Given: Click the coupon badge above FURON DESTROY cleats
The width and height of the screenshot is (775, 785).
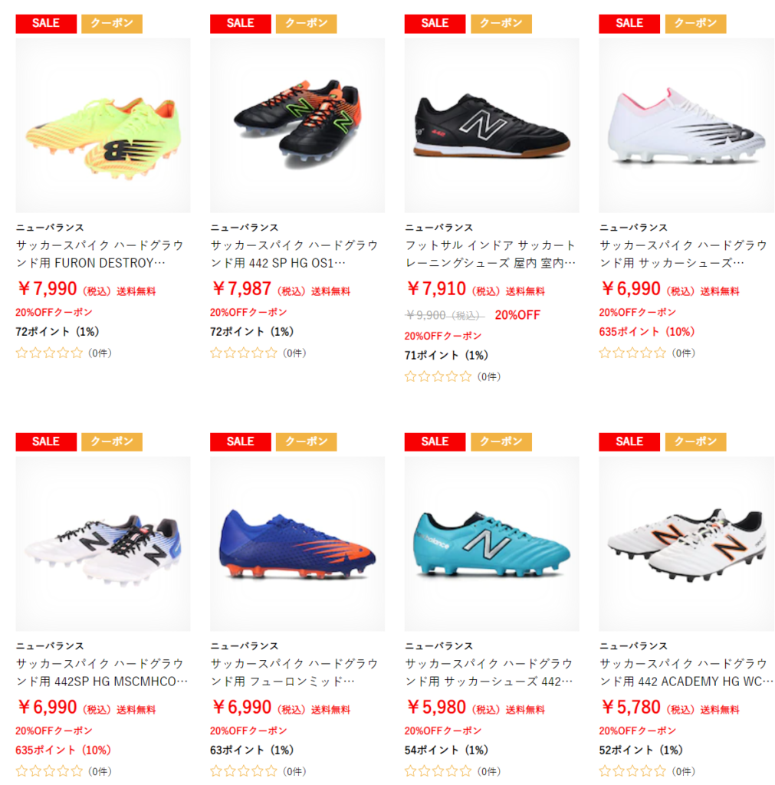Looking at the screenshot, I should tap(112, 24).
